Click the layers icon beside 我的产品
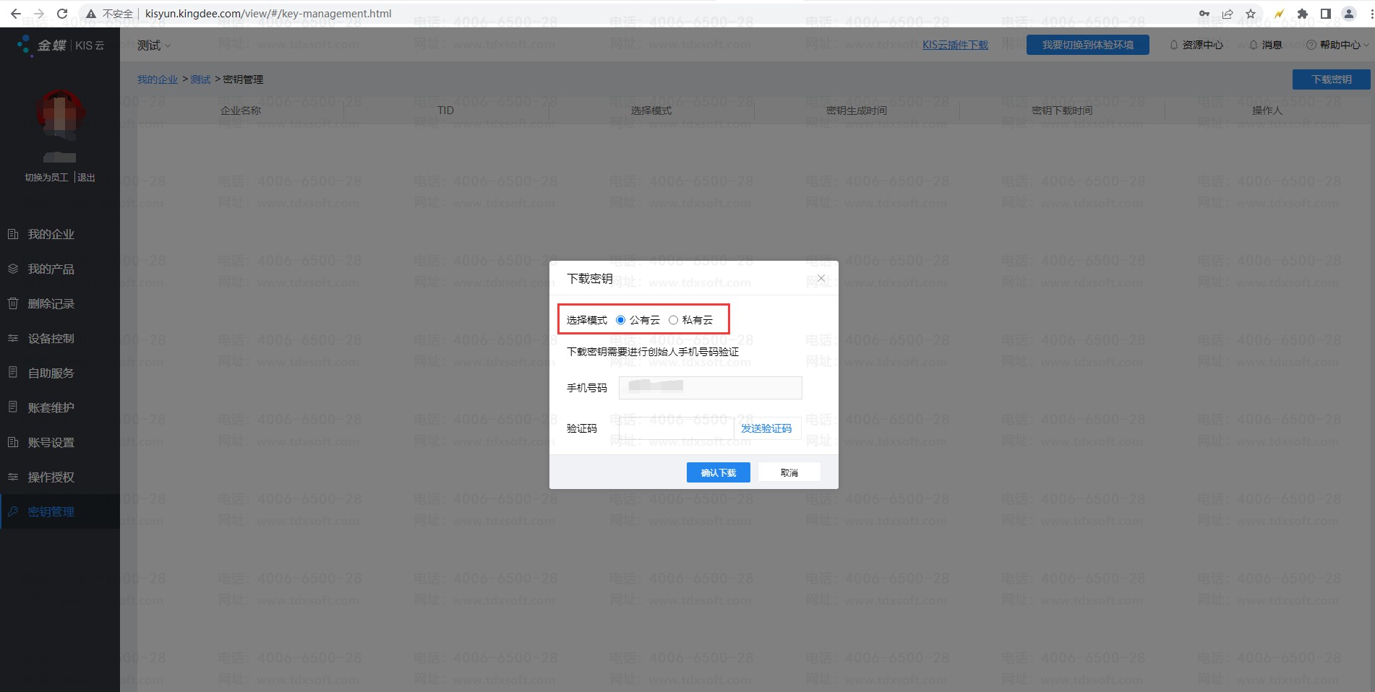 [13, 269]
